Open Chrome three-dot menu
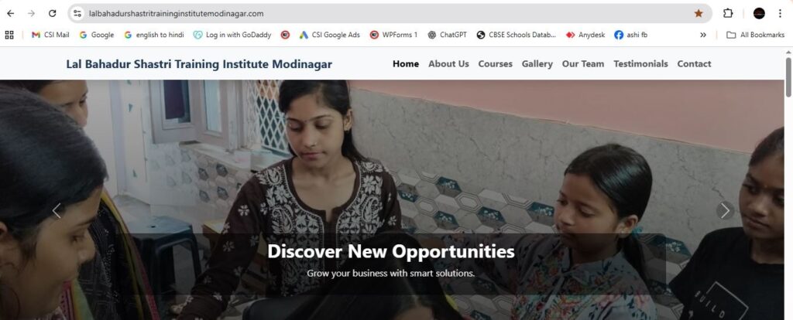 (x=781, y=14)
